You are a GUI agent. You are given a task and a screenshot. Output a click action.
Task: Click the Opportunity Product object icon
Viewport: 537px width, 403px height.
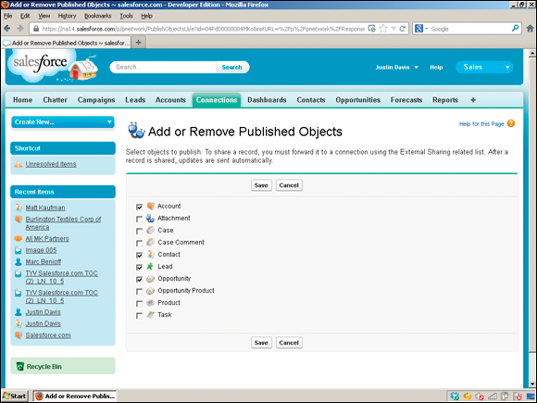151,291
